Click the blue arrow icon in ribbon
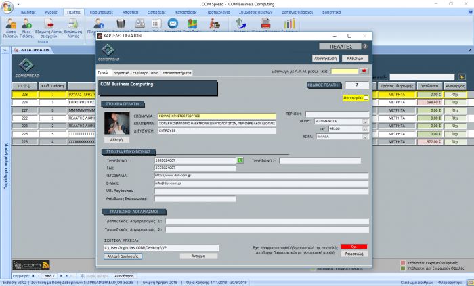Viewport: 474px width, 286px height. [241, 24]
